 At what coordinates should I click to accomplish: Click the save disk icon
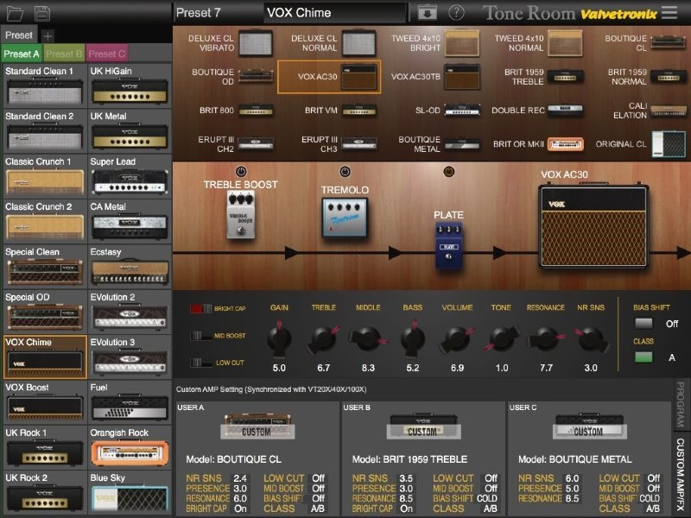click(41, 13)
